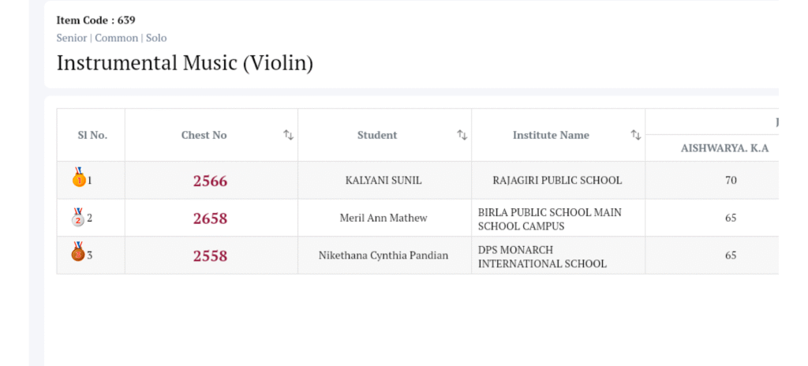The height and width of the screenshot is (366, 808).
Task: Click the gold medal icon in row 1
Action: (x=78, y=177)
